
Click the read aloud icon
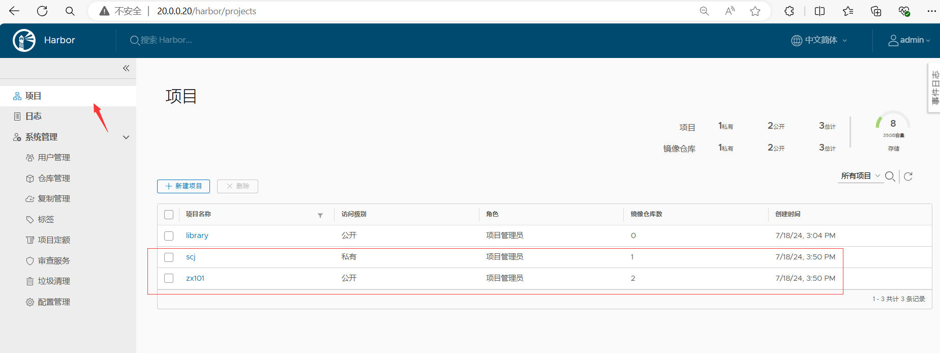(x=730, y=11)
